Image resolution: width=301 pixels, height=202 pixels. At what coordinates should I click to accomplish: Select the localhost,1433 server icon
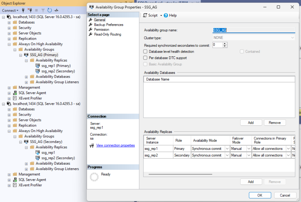pos(9,17)
